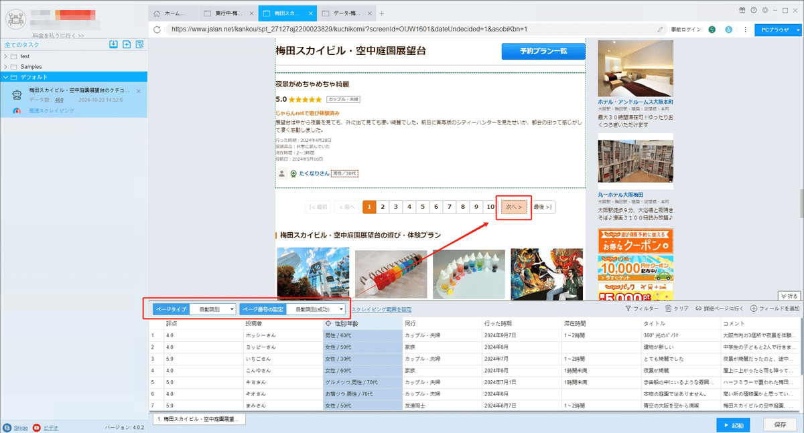Collapse the data panel with 折る
804x433 pixels.
click(x=789, y=295)
